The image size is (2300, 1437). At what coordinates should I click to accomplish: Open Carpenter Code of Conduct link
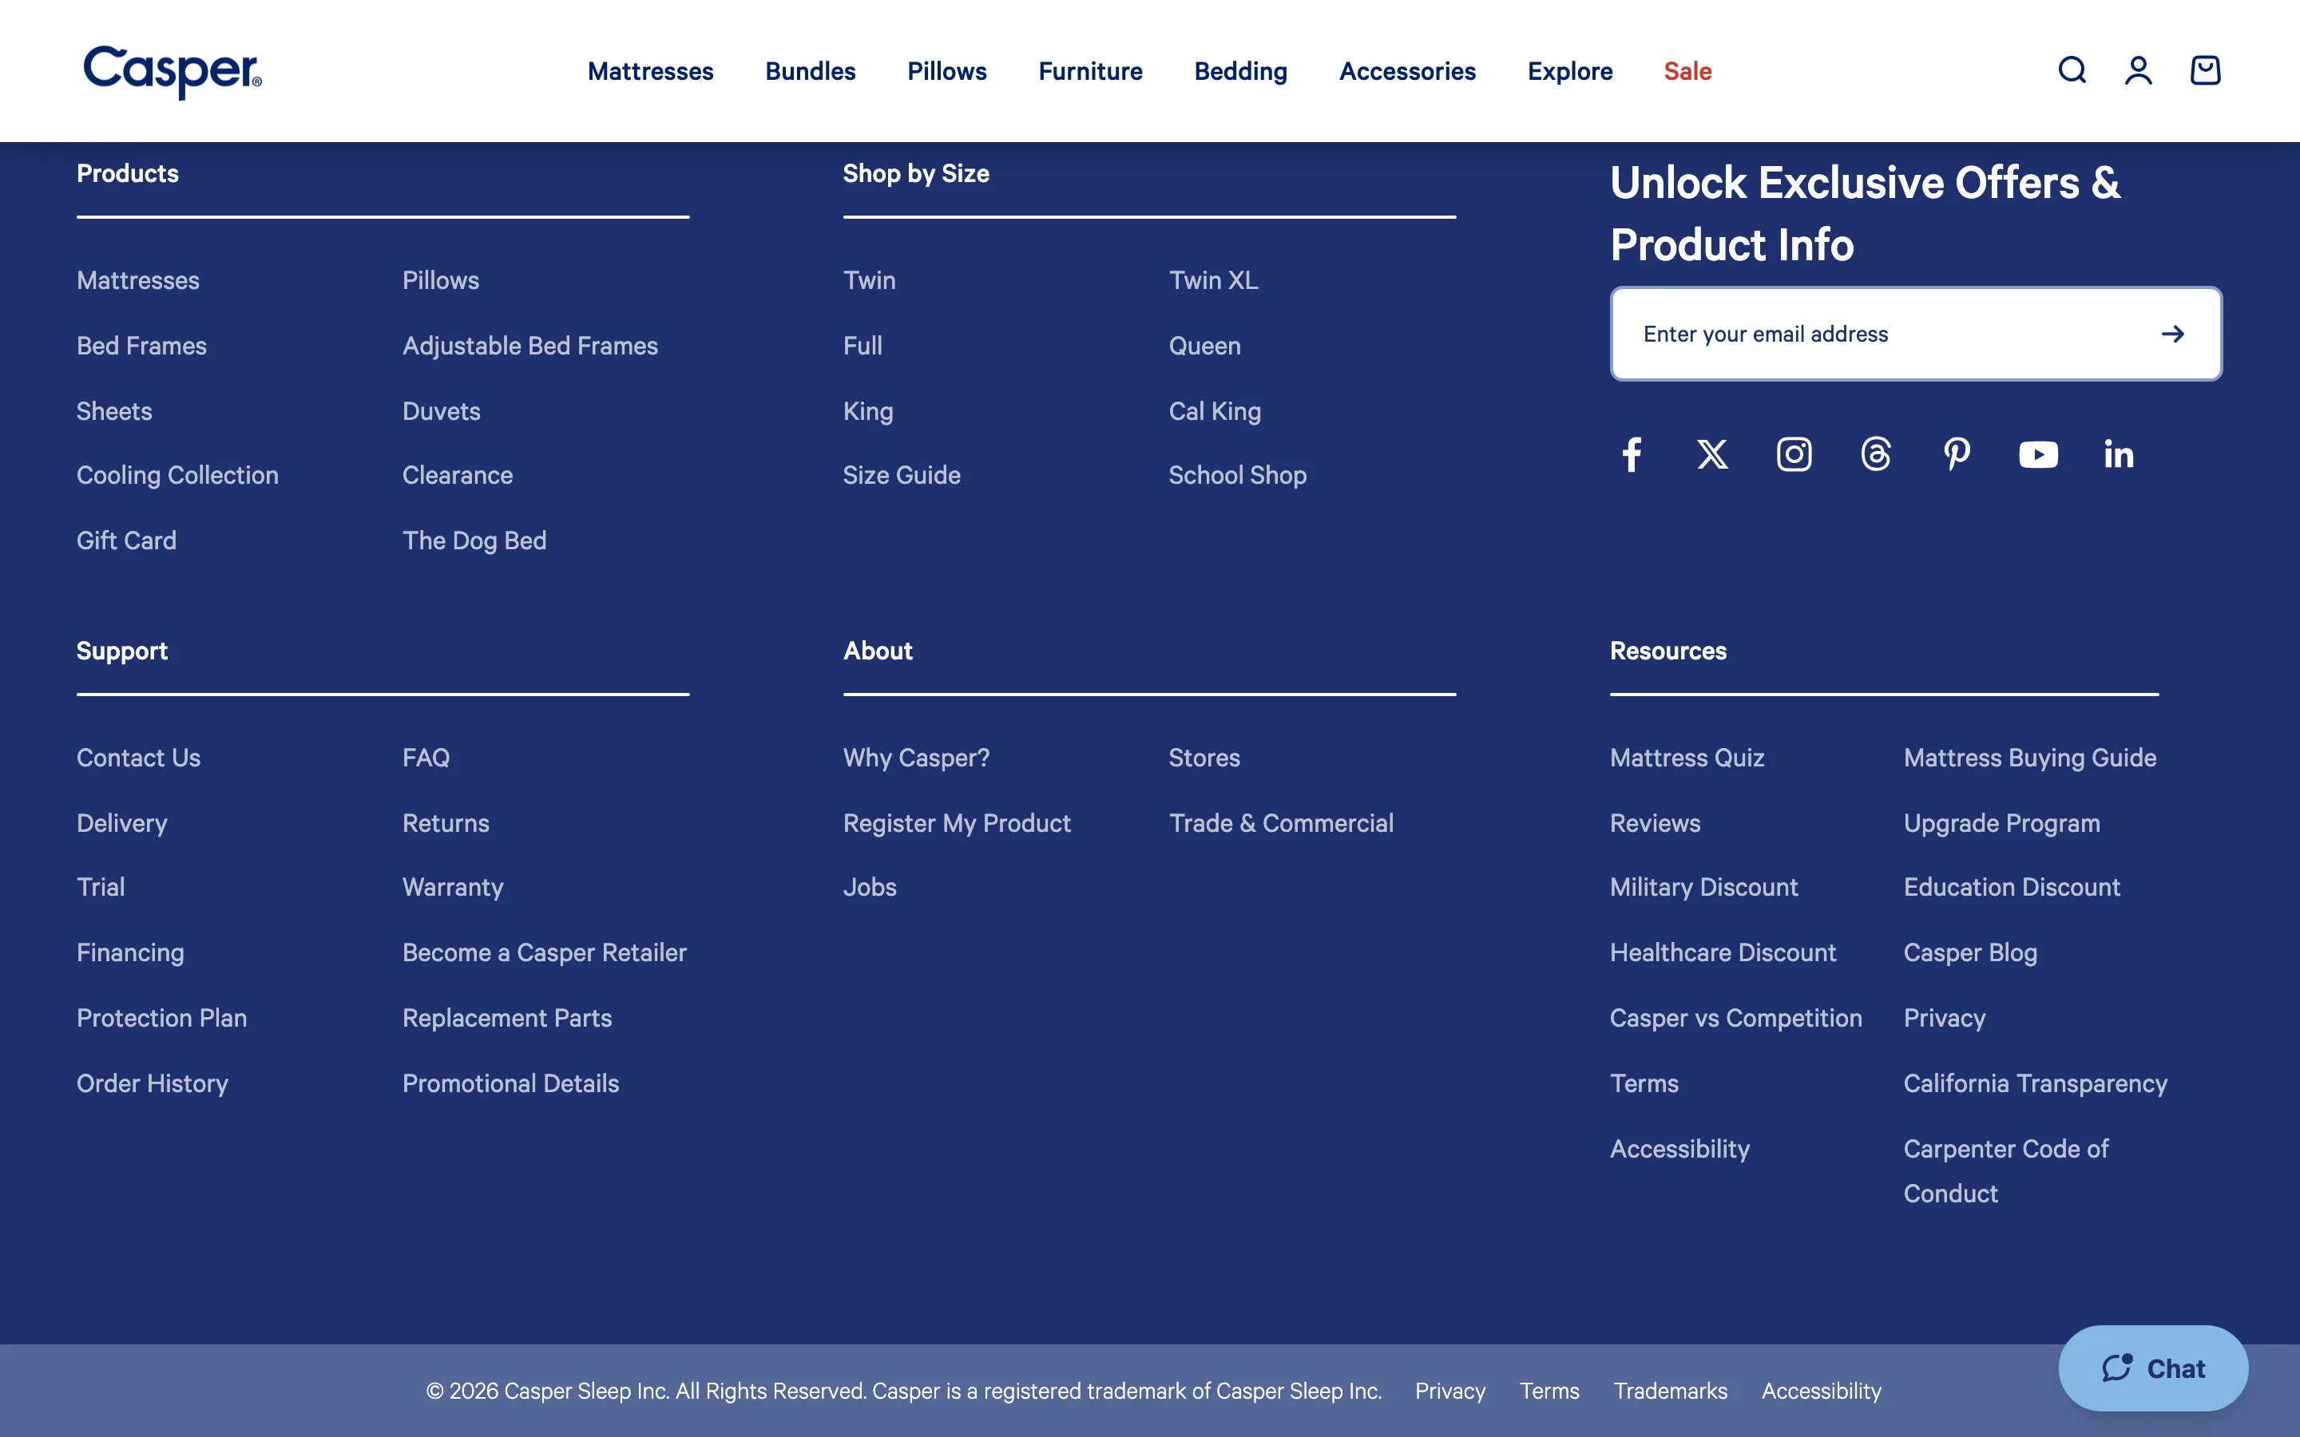[x=2006, y=1171]
